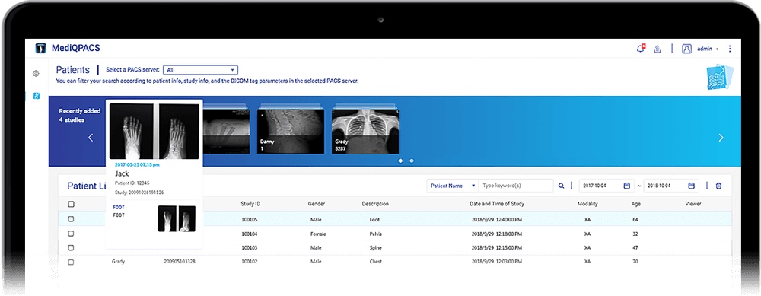
Task: Click patient name Grady in table
Action: [x=118, y=262]
